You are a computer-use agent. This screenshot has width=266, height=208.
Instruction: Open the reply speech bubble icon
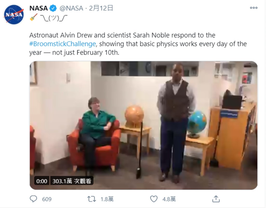click(x=34, y=199)
